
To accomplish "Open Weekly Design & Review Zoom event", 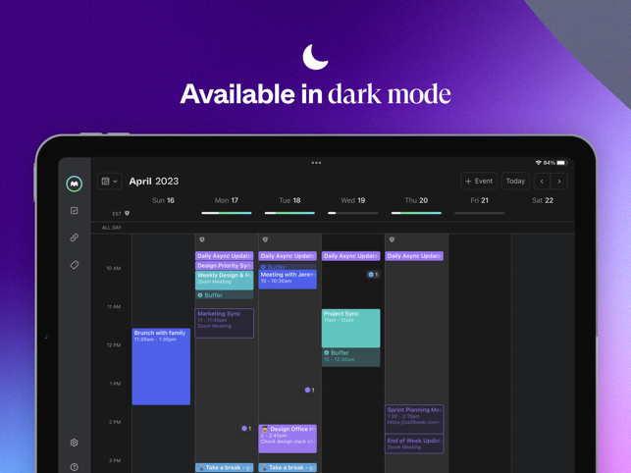I will (x=224, y=281).
